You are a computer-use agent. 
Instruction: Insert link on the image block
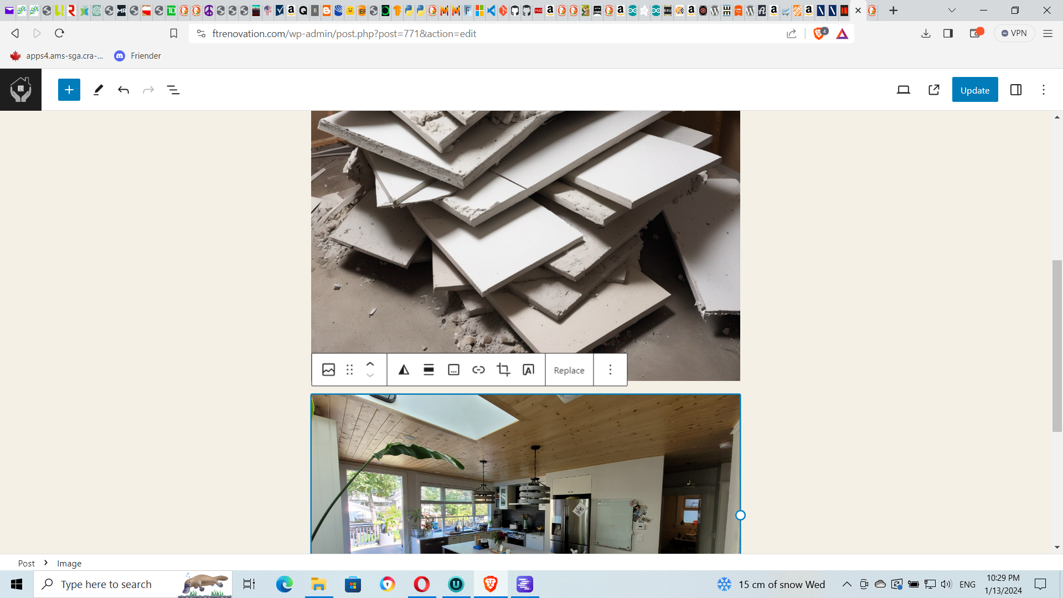(x=478, y=370)
